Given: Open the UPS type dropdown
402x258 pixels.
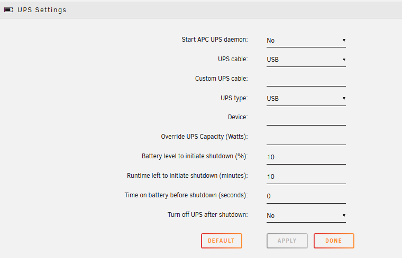Looking at the screenshot, I should [306, 98].
